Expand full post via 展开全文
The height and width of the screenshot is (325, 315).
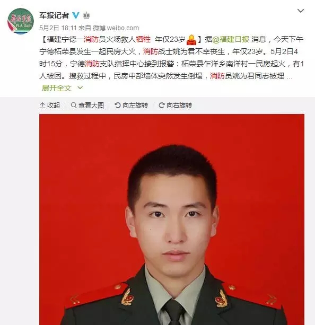57,88
